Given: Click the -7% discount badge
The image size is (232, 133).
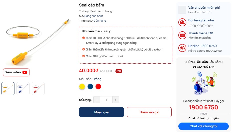Looking at the screenshot, I should (119, 71).
